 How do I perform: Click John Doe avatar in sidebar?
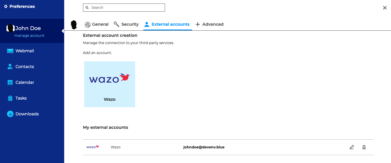tap(11, 28)
